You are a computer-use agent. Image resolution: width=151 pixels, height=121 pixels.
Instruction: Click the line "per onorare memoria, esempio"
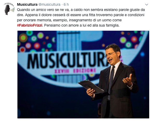69,20
